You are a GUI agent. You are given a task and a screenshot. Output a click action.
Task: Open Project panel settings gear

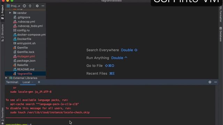tap(37, 6)
